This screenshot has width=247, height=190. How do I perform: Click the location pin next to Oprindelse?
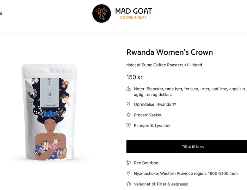[128, 104]
